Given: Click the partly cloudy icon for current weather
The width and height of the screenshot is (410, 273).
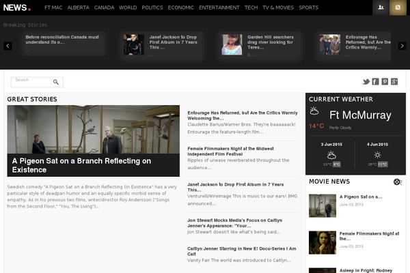Looking at the screenshot, I should click(314, 111).
